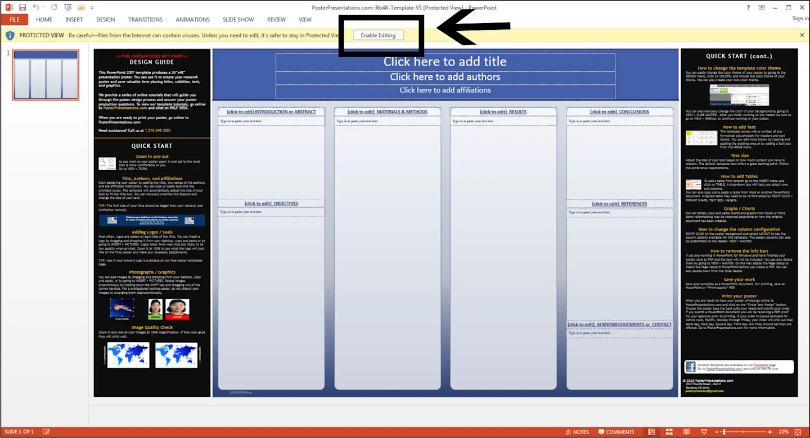Open the PowerPoint slide show presenter icon
This screenshot has height=438, width=810.
(x=67, y=7)
